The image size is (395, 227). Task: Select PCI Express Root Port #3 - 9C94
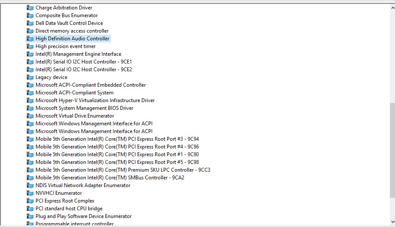click(117, 139)
